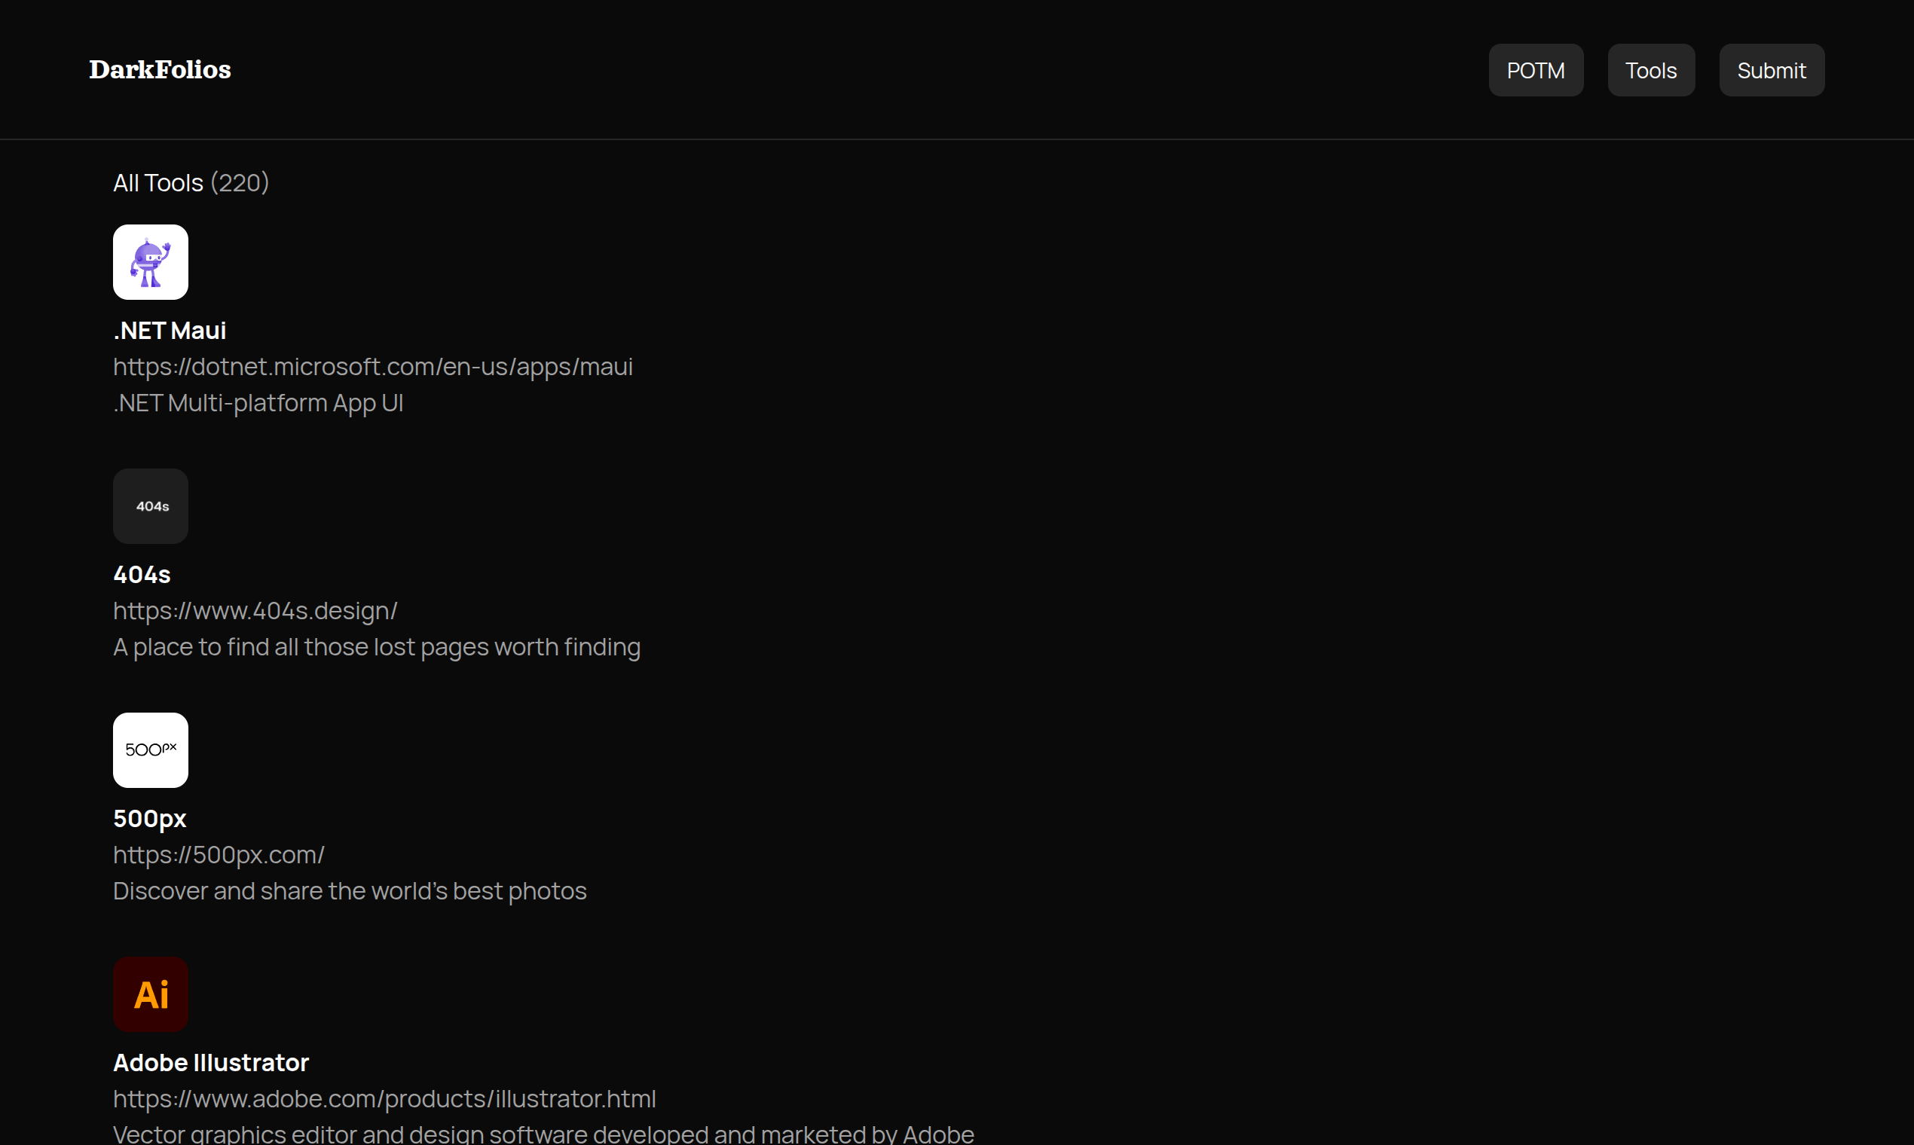Click the DarkFolios logo text
Viewport: 1914px width, 1145px height.
[160, 69]
